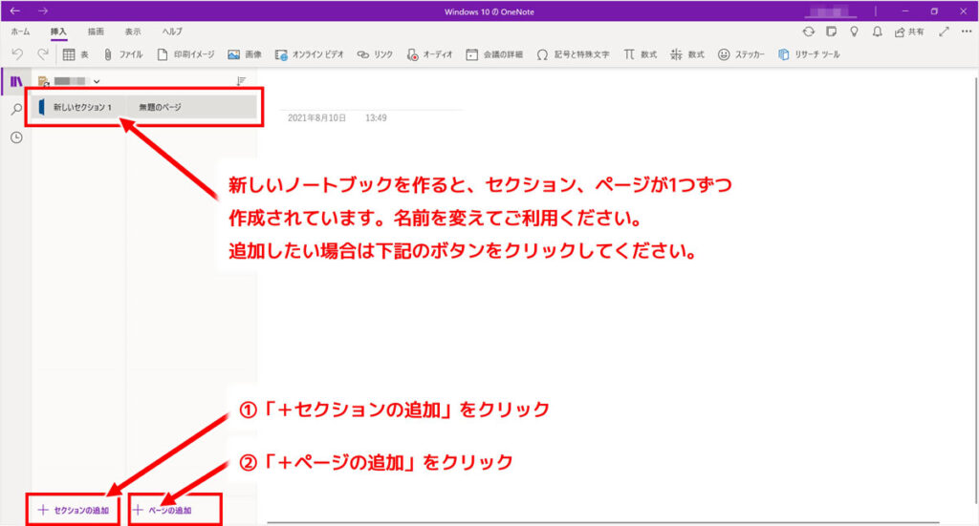This screenshot has height=526, width=979.
Task: Click the lightbulb Tell Me icon
Action: (x=854, y=32)
